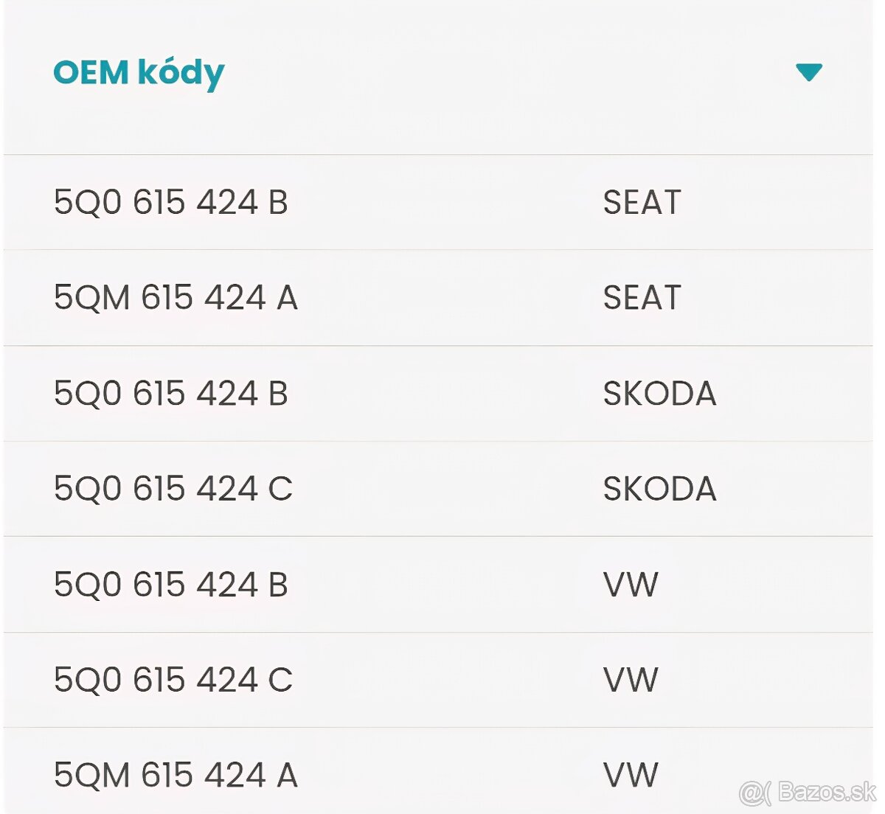Click the SKODA label in third row
This screenshot has width=885, height=814.
659,393
